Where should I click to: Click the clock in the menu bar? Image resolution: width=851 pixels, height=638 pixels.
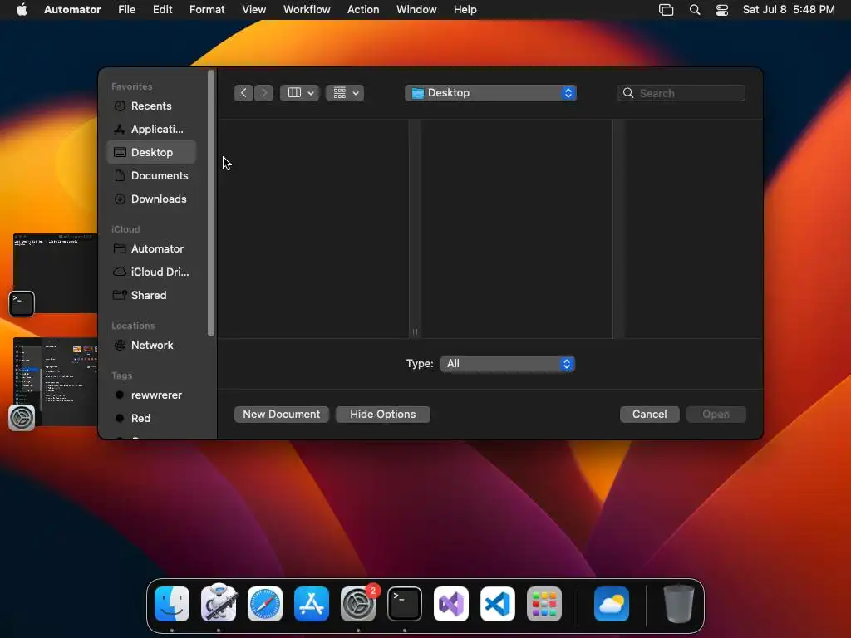(x=789, y=10)
